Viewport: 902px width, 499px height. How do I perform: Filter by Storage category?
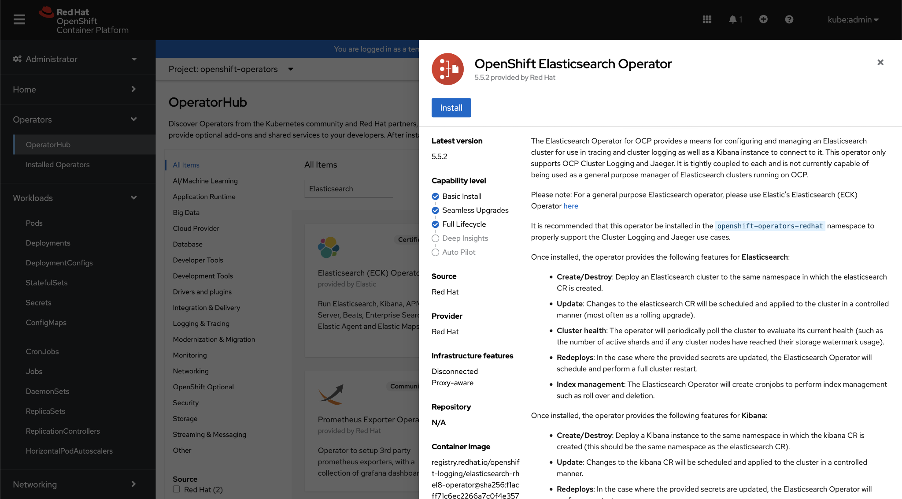(x=185, y=419)
